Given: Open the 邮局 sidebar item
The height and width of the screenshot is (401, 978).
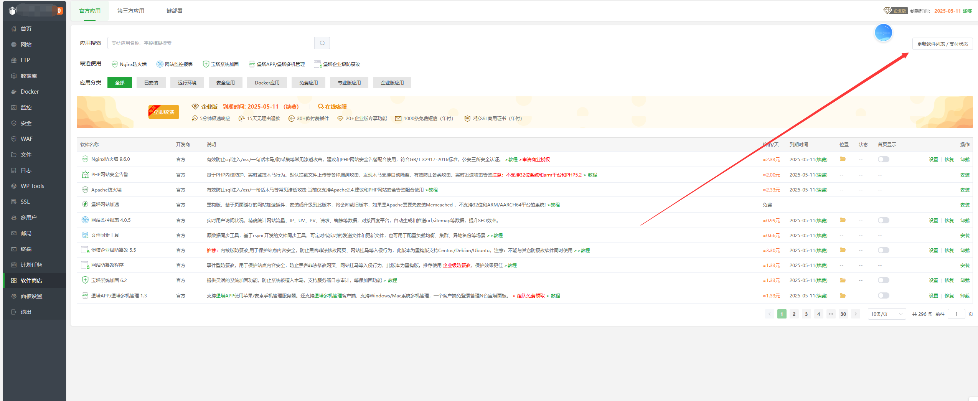Looking at the screenshot, I should (35, 233).
